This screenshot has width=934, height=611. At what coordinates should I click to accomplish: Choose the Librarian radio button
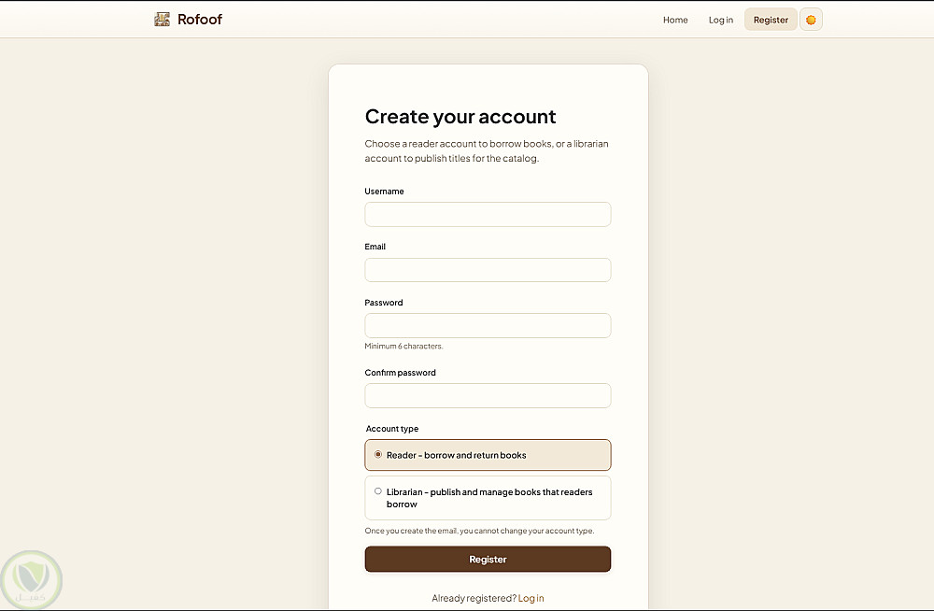[378, 491]
